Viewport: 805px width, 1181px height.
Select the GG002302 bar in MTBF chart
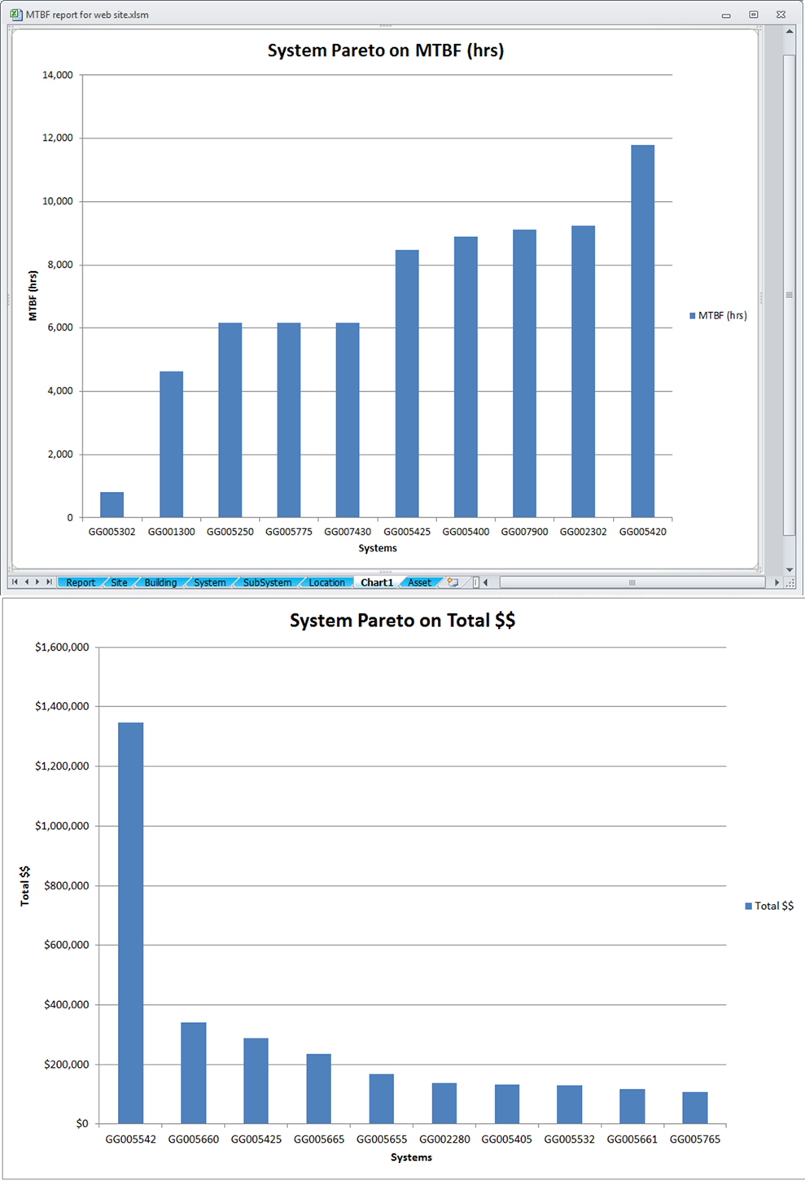(x=584, y=371)
